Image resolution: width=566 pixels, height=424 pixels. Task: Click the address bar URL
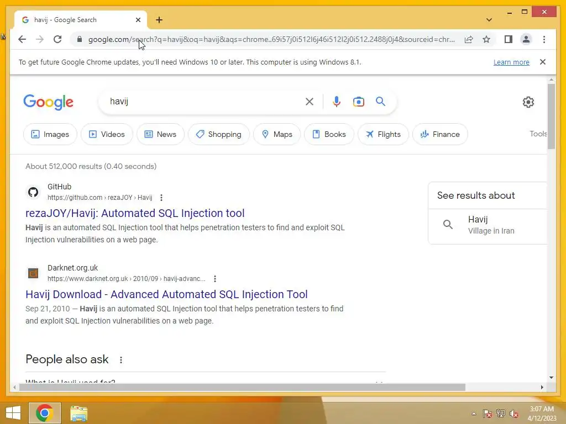click(x=271, y=39)
